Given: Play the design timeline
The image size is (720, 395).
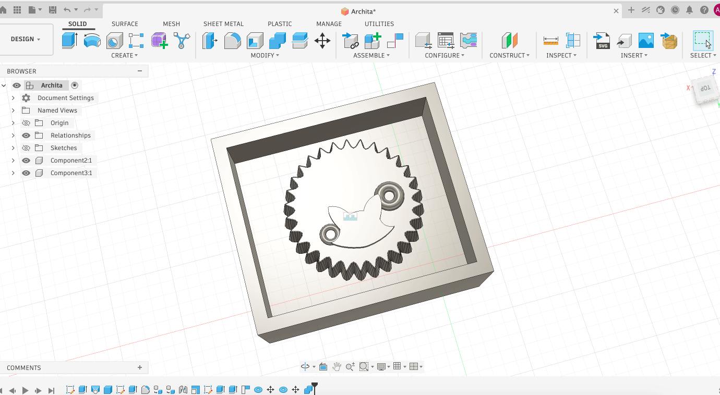Looking at the screenshot, I should tap(25, 390).
